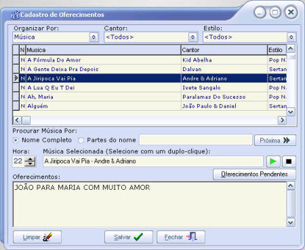Increase the Hora value
Image resolution: width=305 pixels, height=250 pixels.
[x=30, y=159]
